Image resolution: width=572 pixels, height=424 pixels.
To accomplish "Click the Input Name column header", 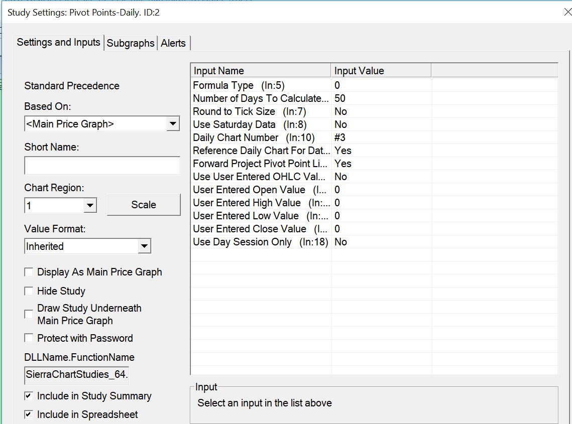I will coord(261,71).
